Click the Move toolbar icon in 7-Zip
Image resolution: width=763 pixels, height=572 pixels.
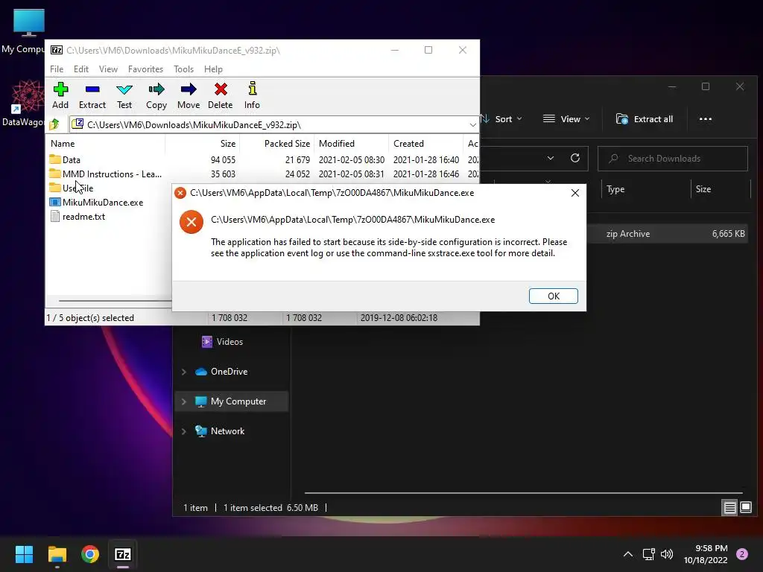(x=189, y=95)
